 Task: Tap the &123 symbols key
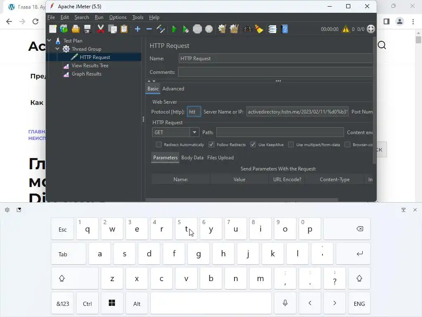point(63,303)
